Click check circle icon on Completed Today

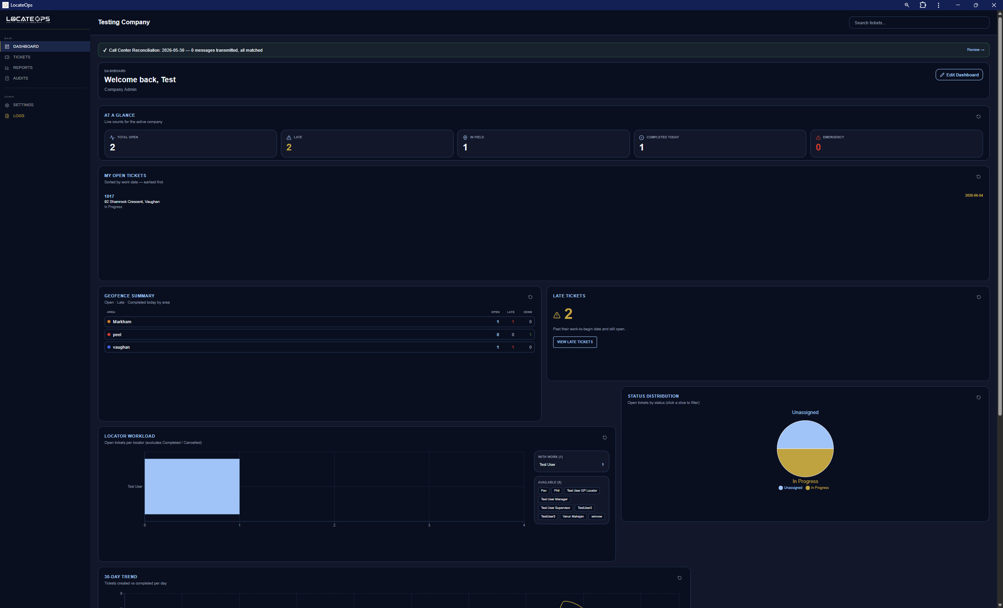[x=641, y=138]
